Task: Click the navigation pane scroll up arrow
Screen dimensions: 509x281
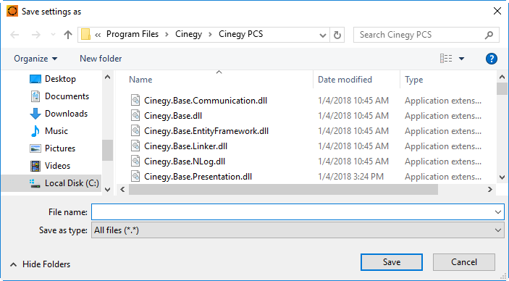Action: coord(107,77)
